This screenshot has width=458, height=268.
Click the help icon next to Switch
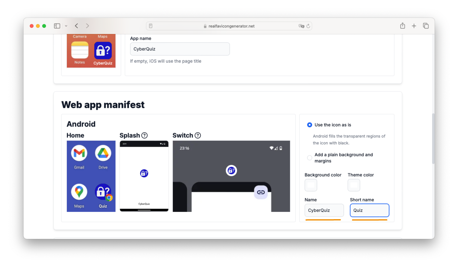198,136
